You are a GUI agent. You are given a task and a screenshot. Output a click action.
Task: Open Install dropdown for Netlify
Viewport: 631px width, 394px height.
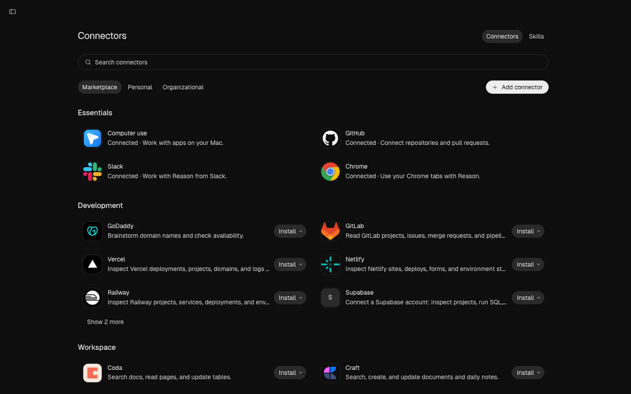[528, 264]
